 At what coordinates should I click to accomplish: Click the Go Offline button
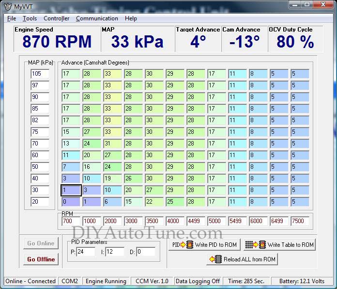pos(41,259)
